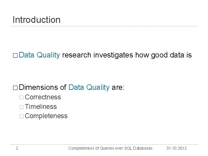This screenshot has width=208, height=156.
Task: Click the Introduction slide title
Action: (x=36, y=20)
